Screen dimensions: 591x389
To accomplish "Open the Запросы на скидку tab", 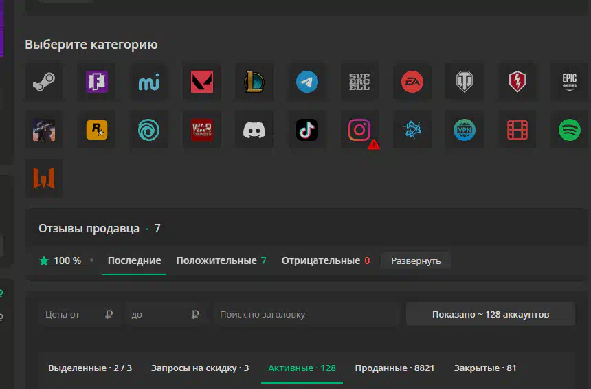I will [x=200, y=368].
